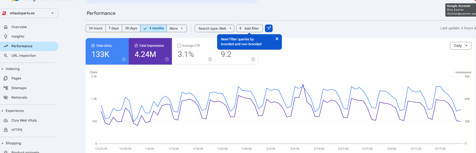Click the Sitemaps icon in sidebar

pos(6,88)
